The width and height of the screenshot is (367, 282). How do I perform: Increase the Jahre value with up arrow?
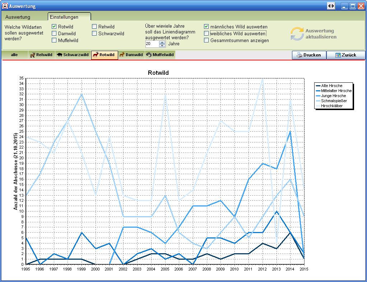pos(162,42)
